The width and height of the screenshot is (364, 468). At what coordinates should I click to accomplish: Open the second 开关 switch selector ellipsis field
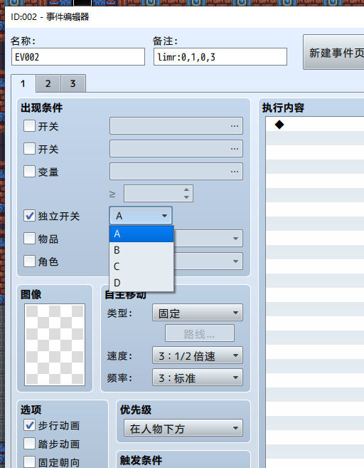click(x=176, y=149)
